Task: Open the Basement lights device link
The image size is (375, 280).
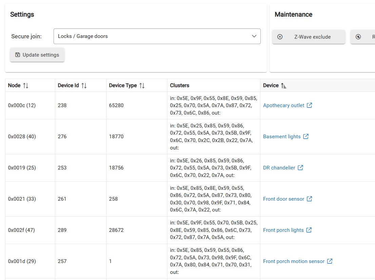Action: point(282,137)
